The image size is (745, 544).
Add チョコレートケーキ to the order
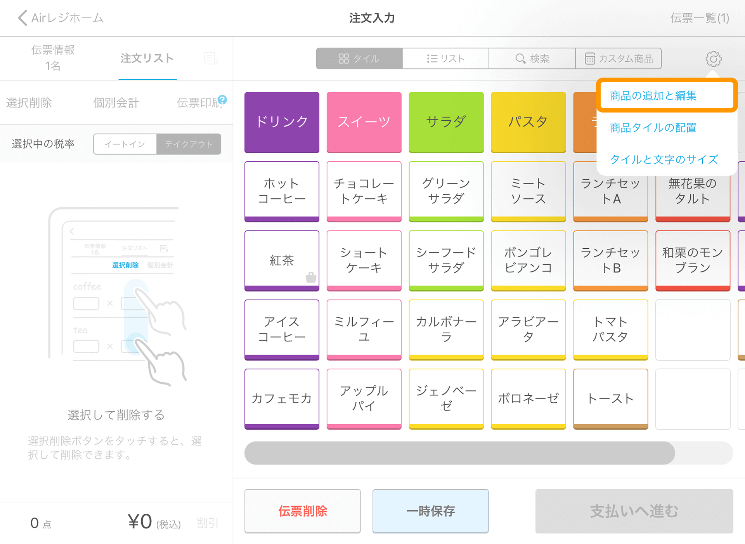364,191
